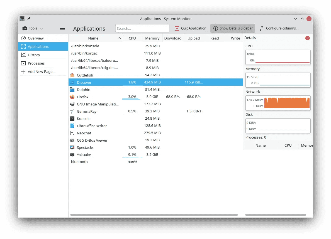Click the Firefox icon in the applications list
Viewport: 331px width, 239px height.
(x=72, y=97)
